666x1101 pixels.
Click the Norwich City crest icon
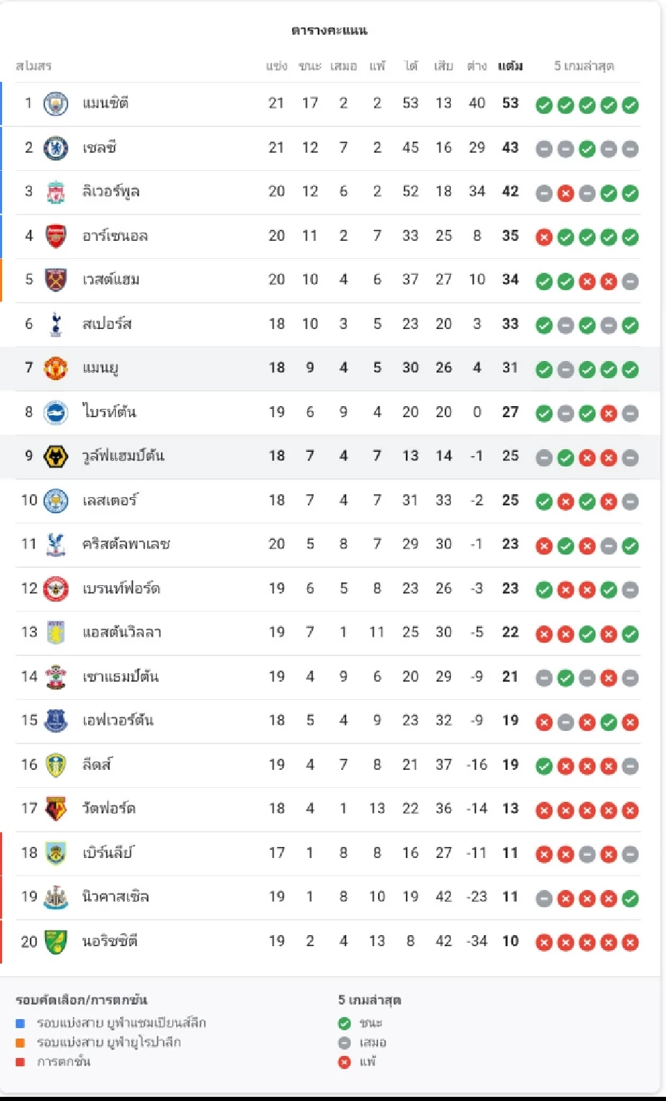55,941
